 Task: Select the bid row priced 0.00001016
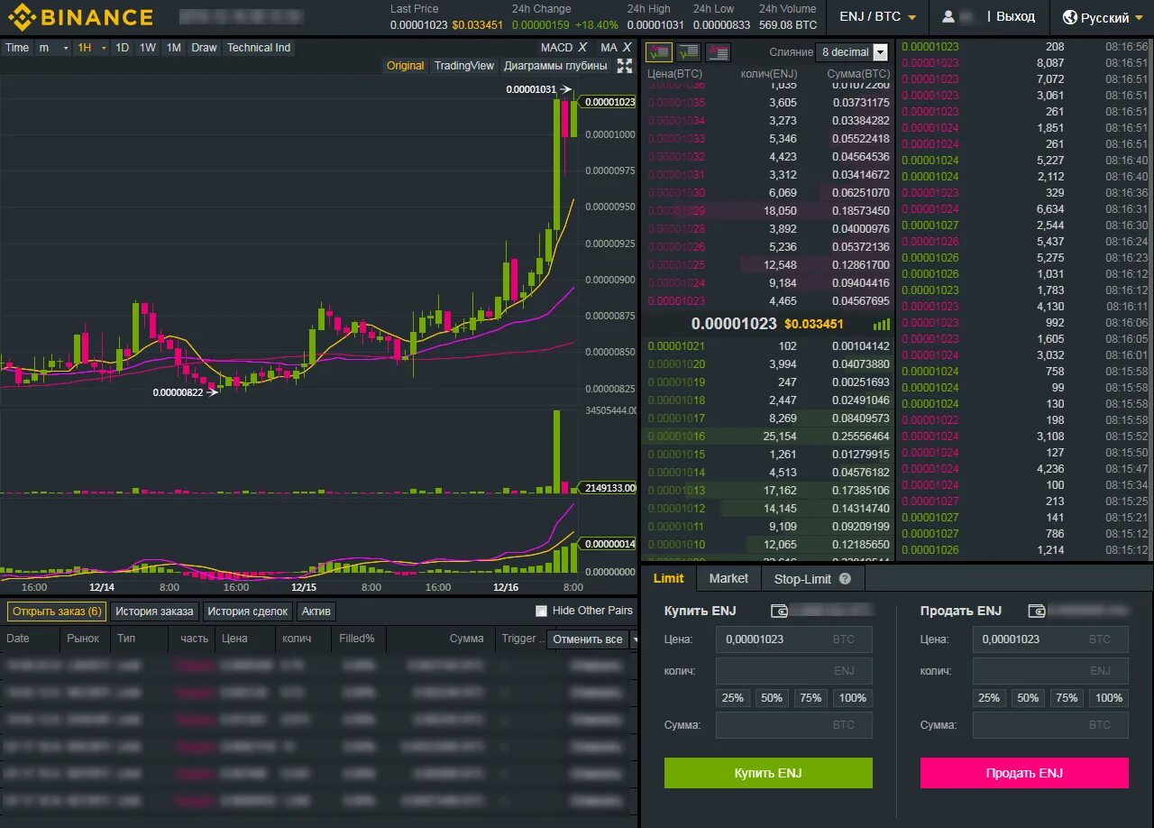(x=769, y=437)
